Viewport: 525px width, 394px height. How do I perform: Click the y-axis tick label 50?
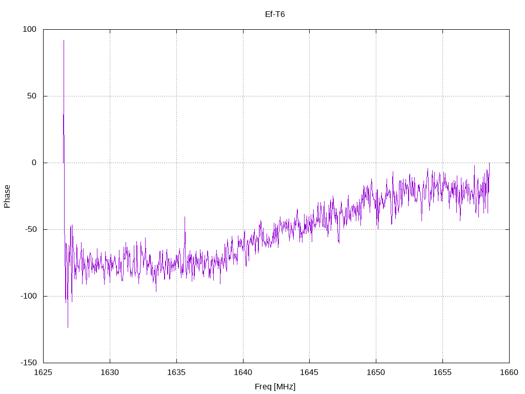[x=32, y=96]
